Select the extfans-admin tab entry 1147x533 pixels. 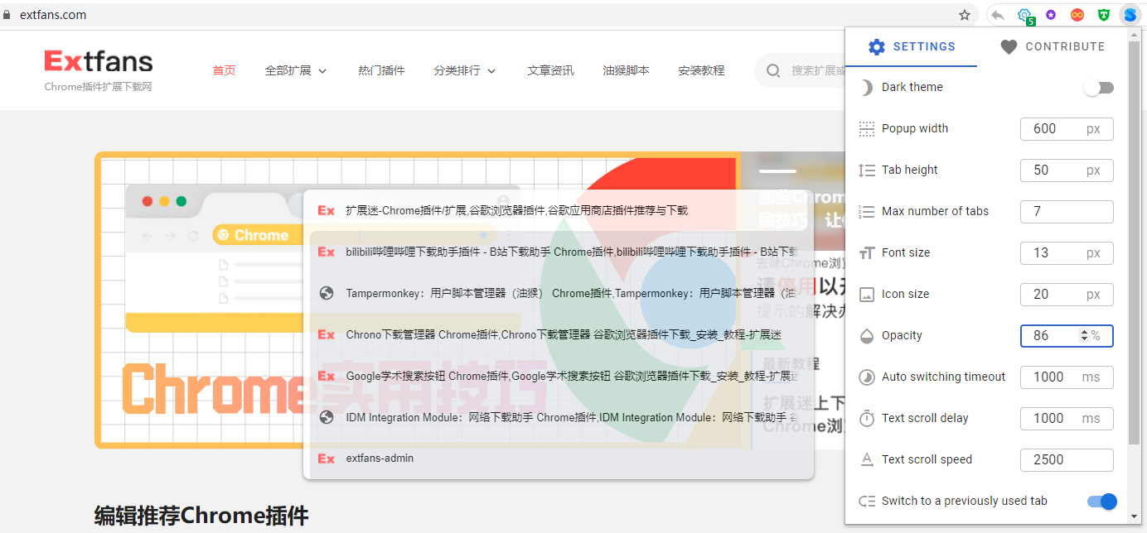point(559,459)
